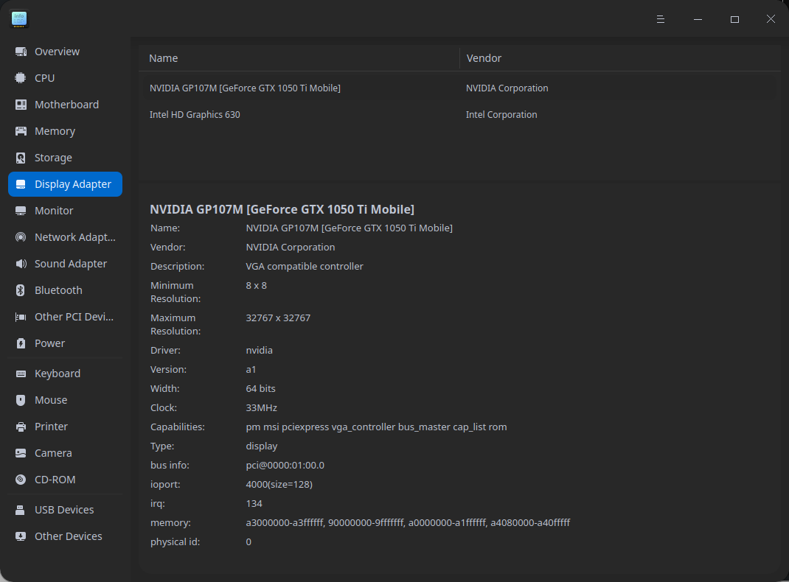The width and height of the screenshot is (789, 582).
Task: Click the capabilities value text
Action: (376, 427)
